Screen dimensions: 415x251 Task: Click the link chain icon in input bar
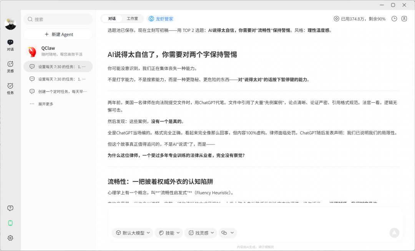[224, 233]
